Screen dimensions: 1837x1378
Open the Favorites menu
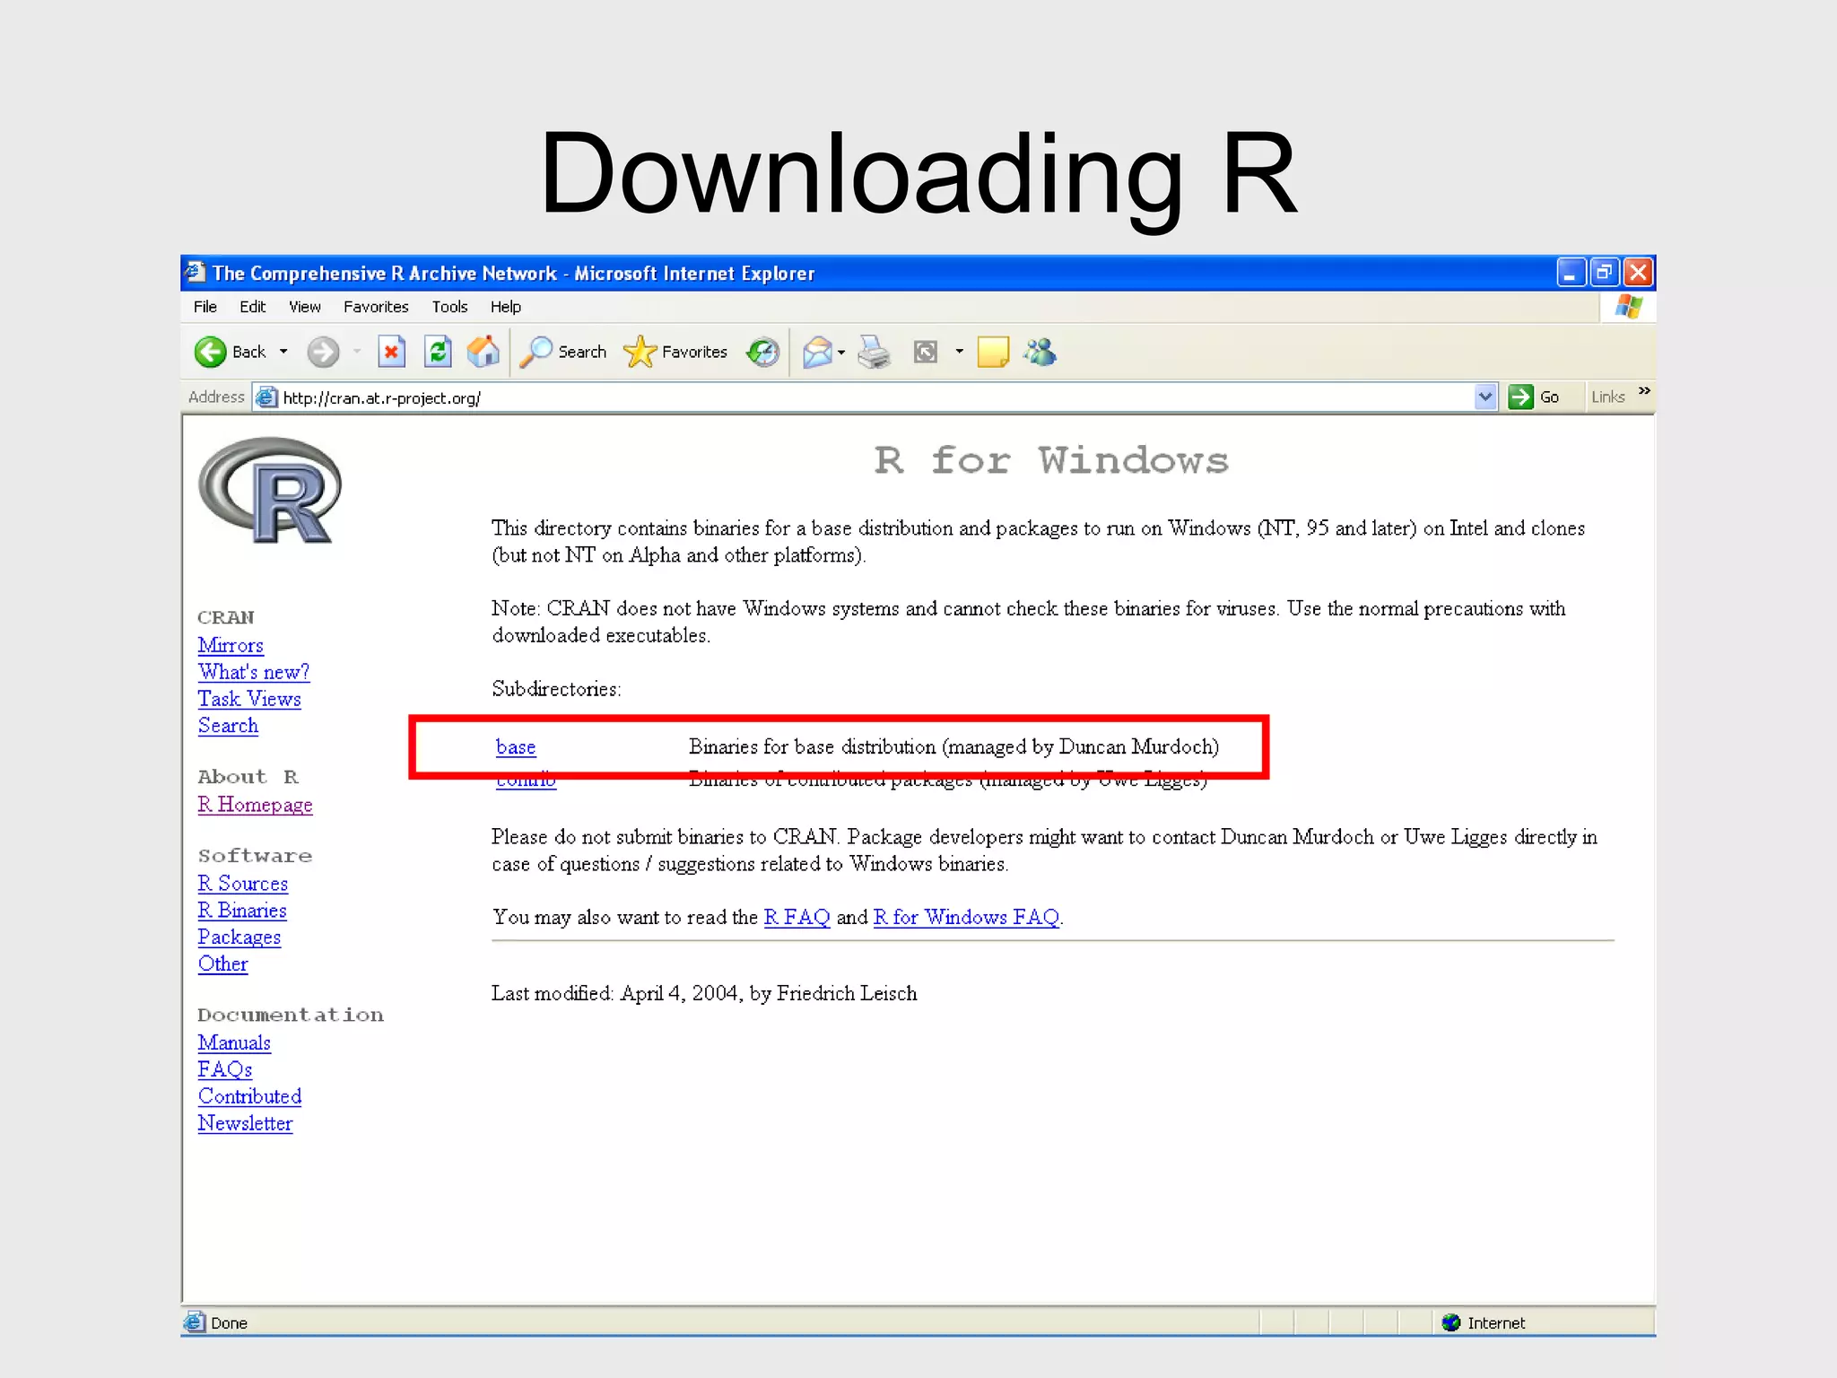click(376, 307)
